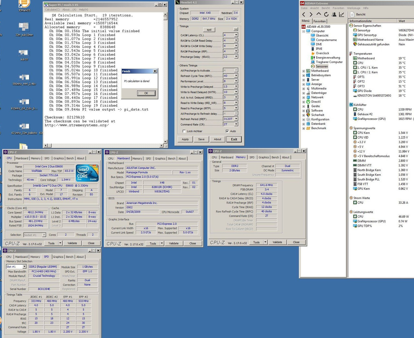The width and height of the screenshot is (414, 338).
Task: Click the Wert column header in AIDA64
Action: point(406,21)
